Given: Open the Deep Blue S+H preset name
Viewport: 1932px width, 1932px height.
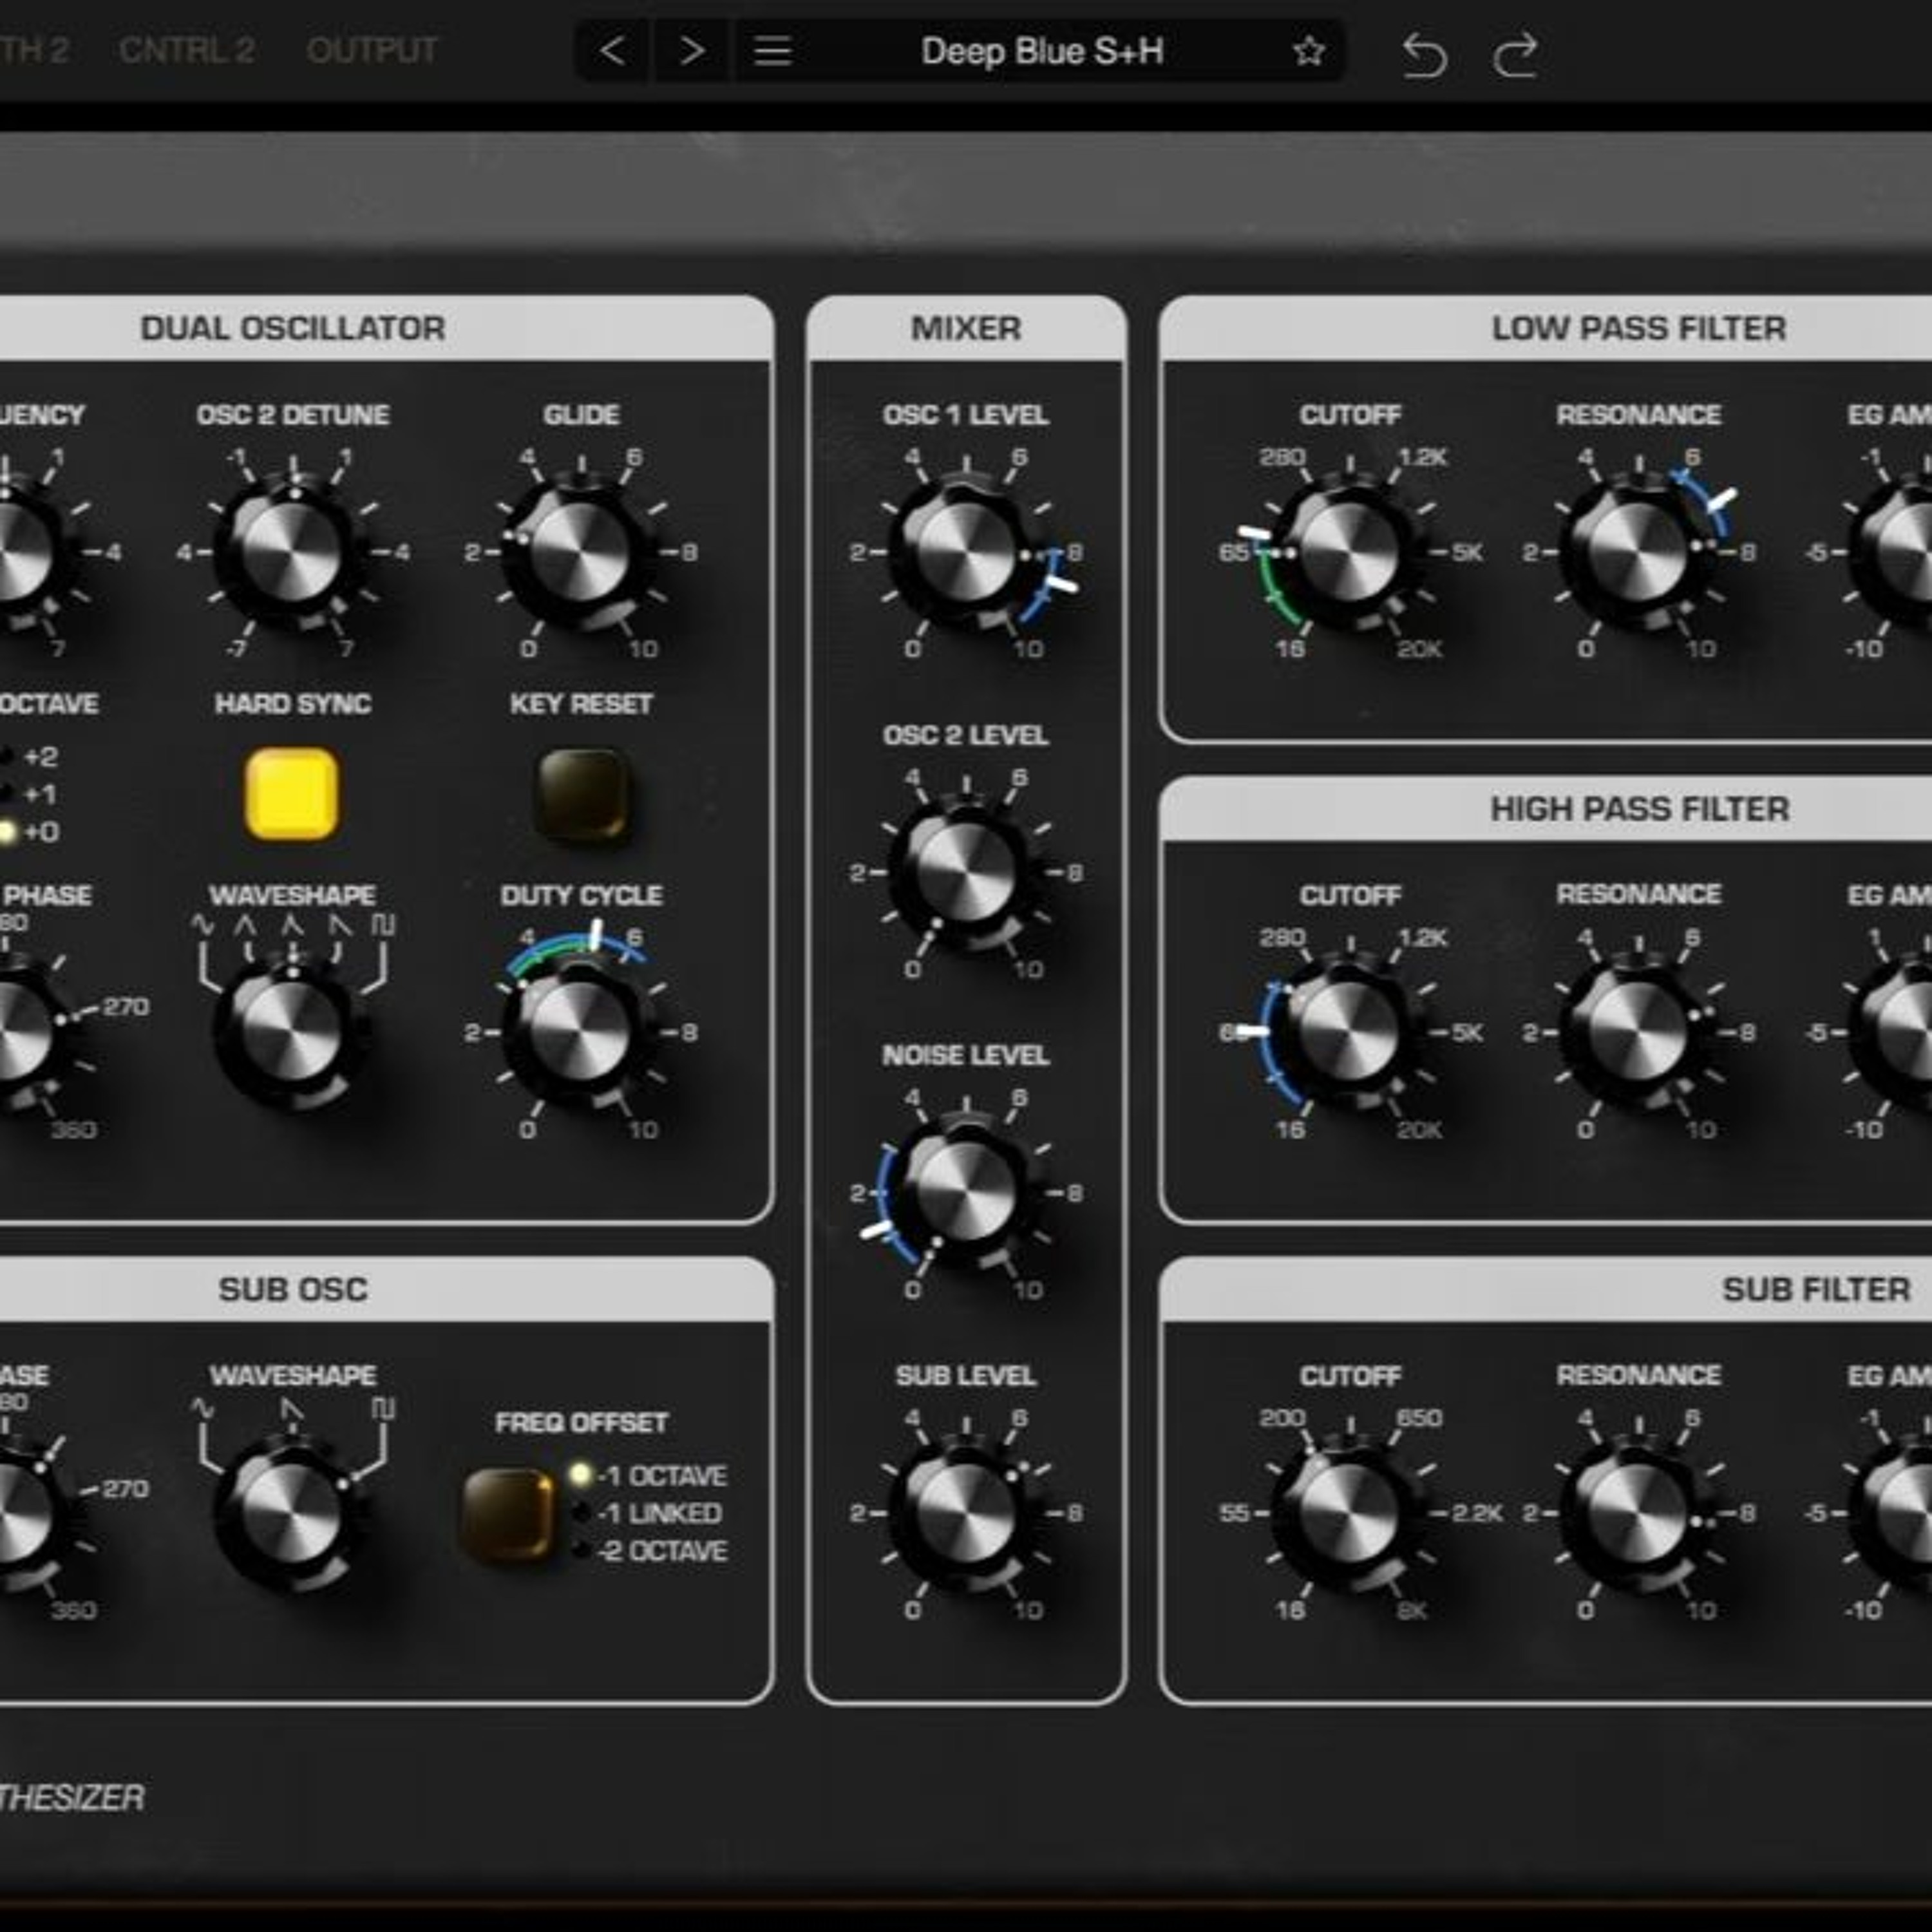Looking at the screenshot, I should point(1041,51).
